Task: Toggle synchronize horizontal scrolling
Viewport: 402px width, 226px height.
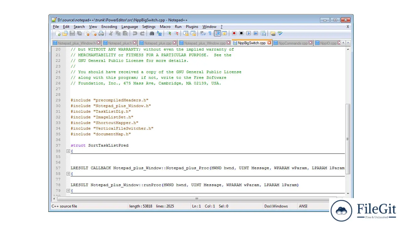Action: coord(193,33)
